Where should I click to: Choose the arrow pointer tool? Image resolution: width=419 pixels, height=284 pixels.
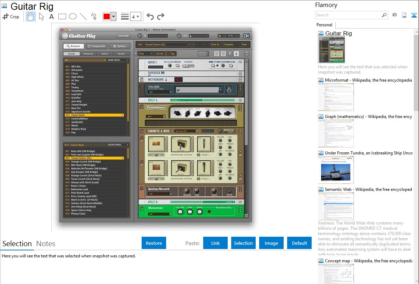click(x=41, y=16)
